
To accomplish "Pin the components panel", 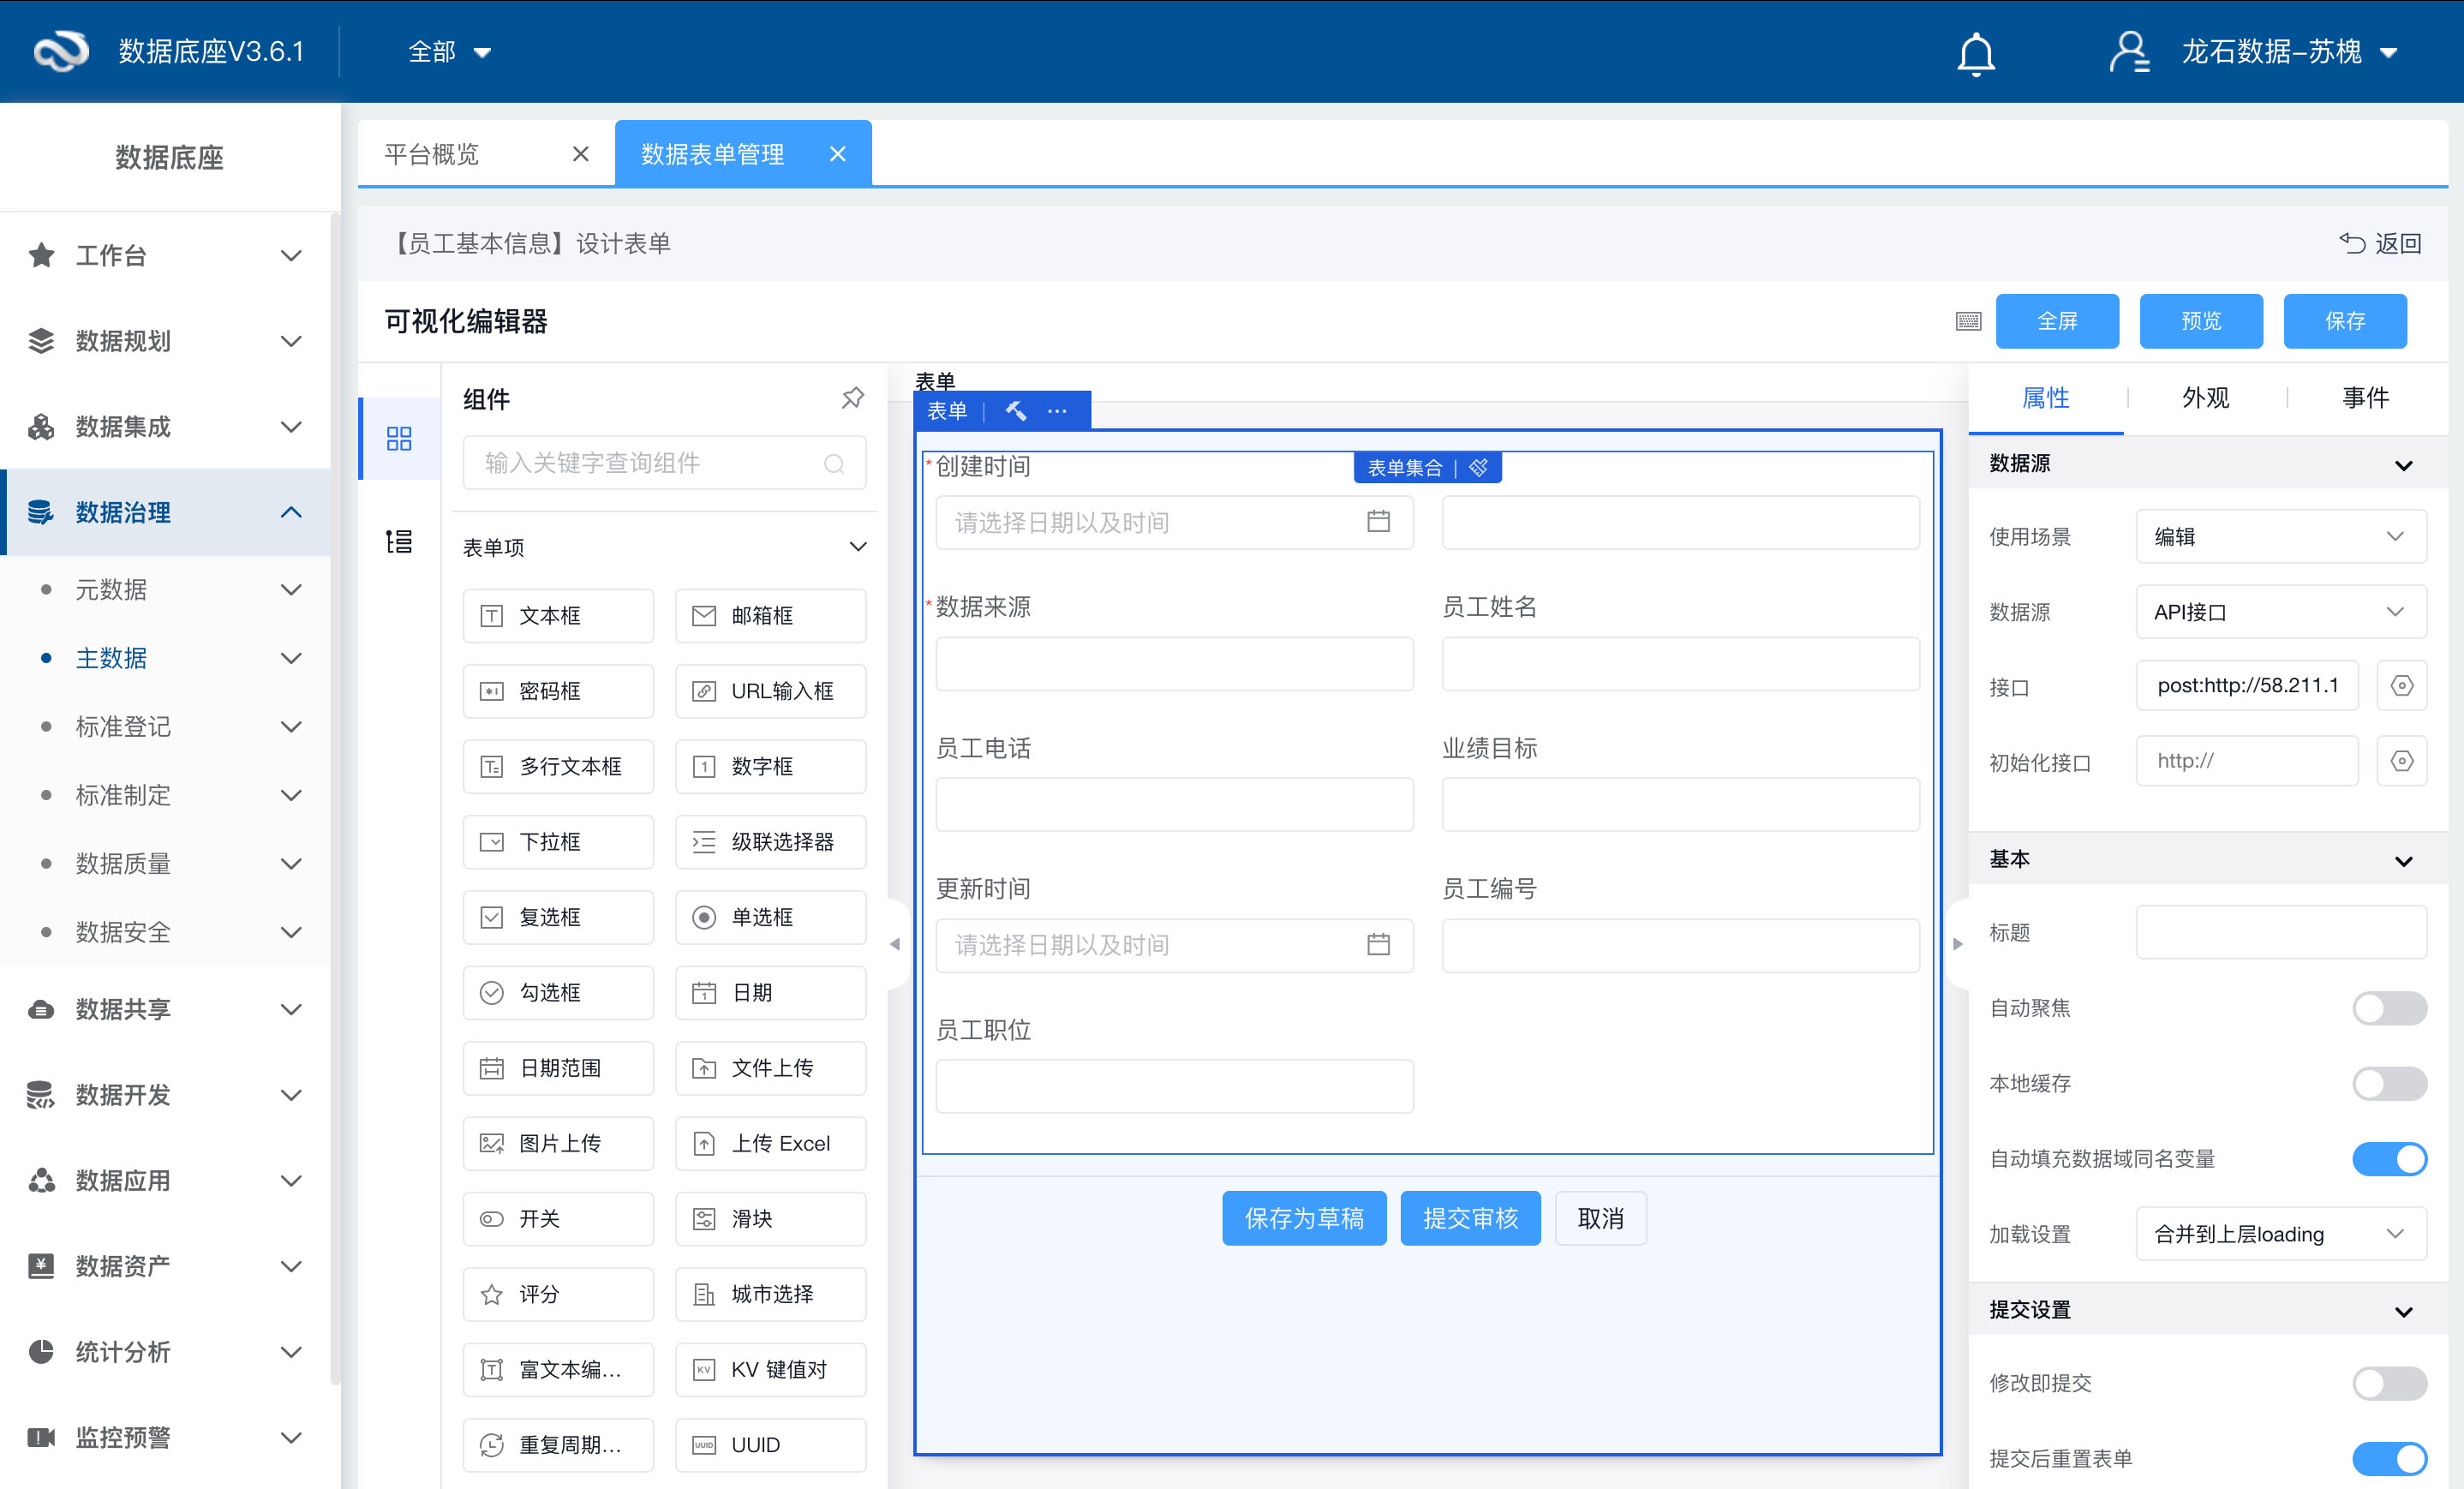I will (x=852, y=398).
